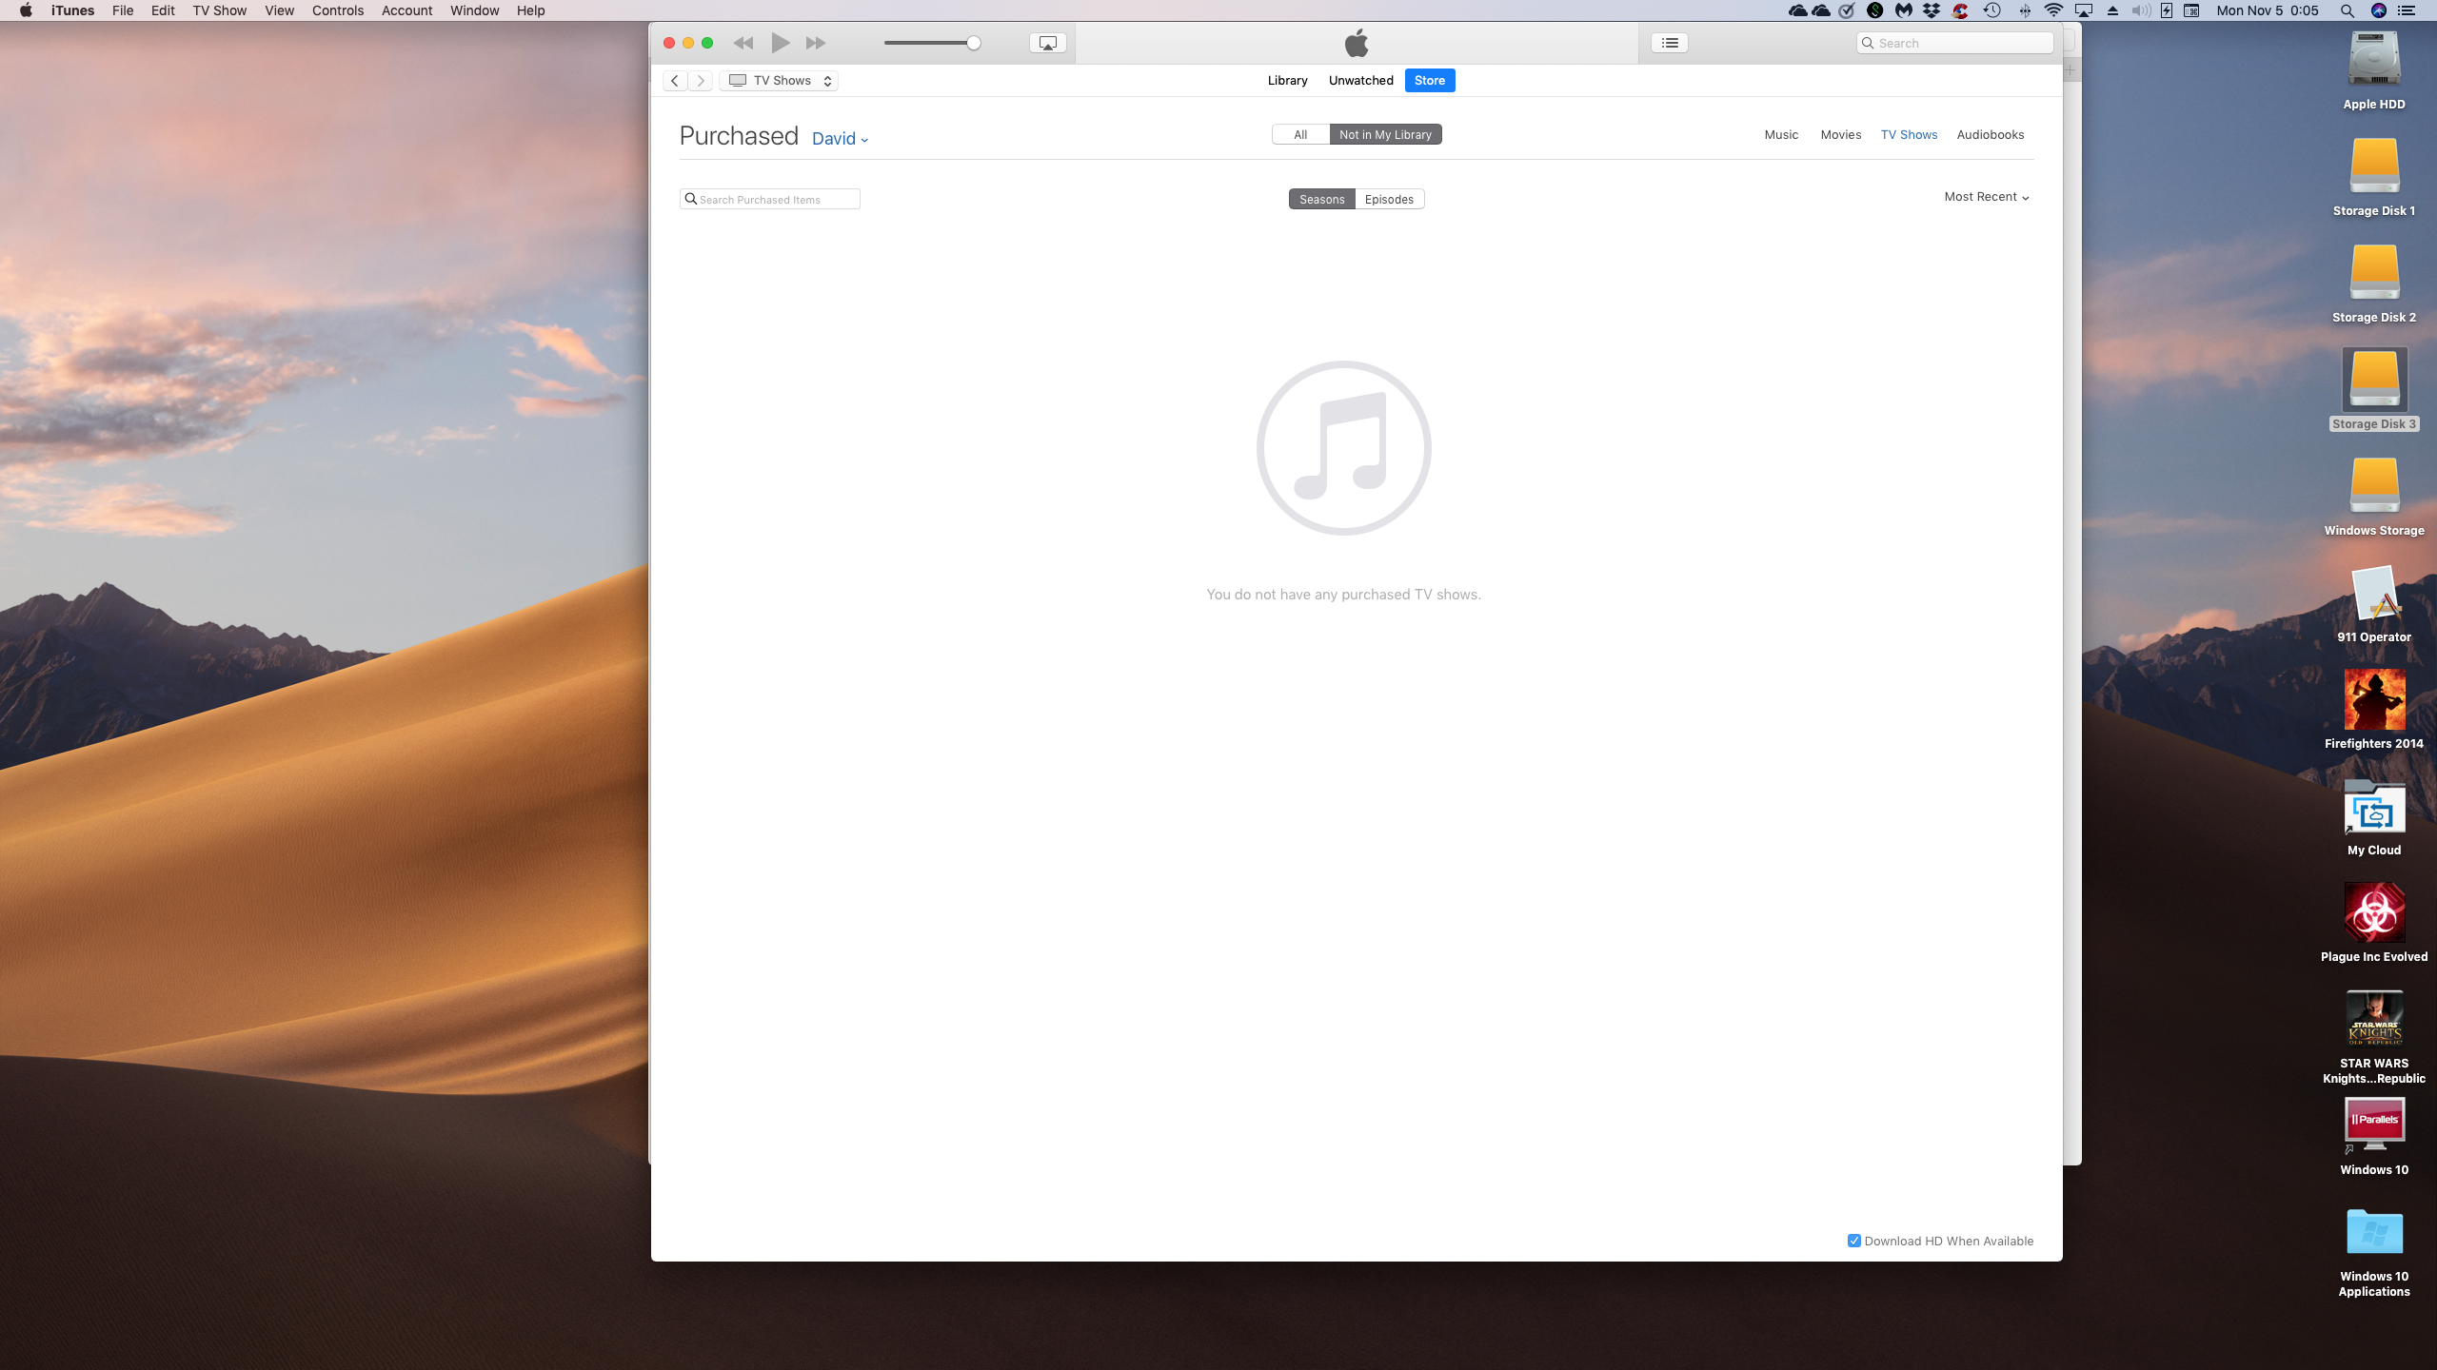Switch the filter to All
Screen dimensions: 2437x1370
pos(1300,134)
